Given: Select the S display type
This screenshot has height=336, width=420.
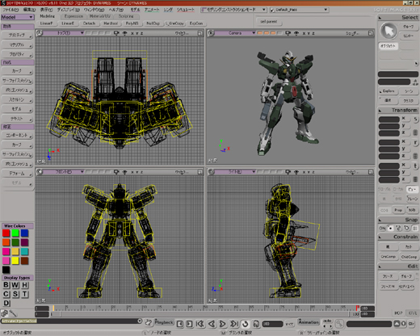Looking at the screenshot, I should [15, 294].
